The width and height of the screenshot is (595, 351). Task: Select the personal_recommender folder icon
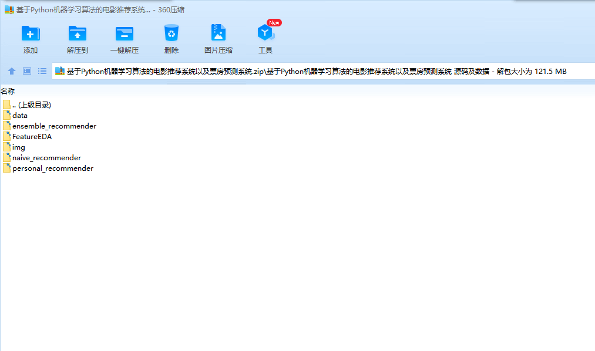(6, 168)
